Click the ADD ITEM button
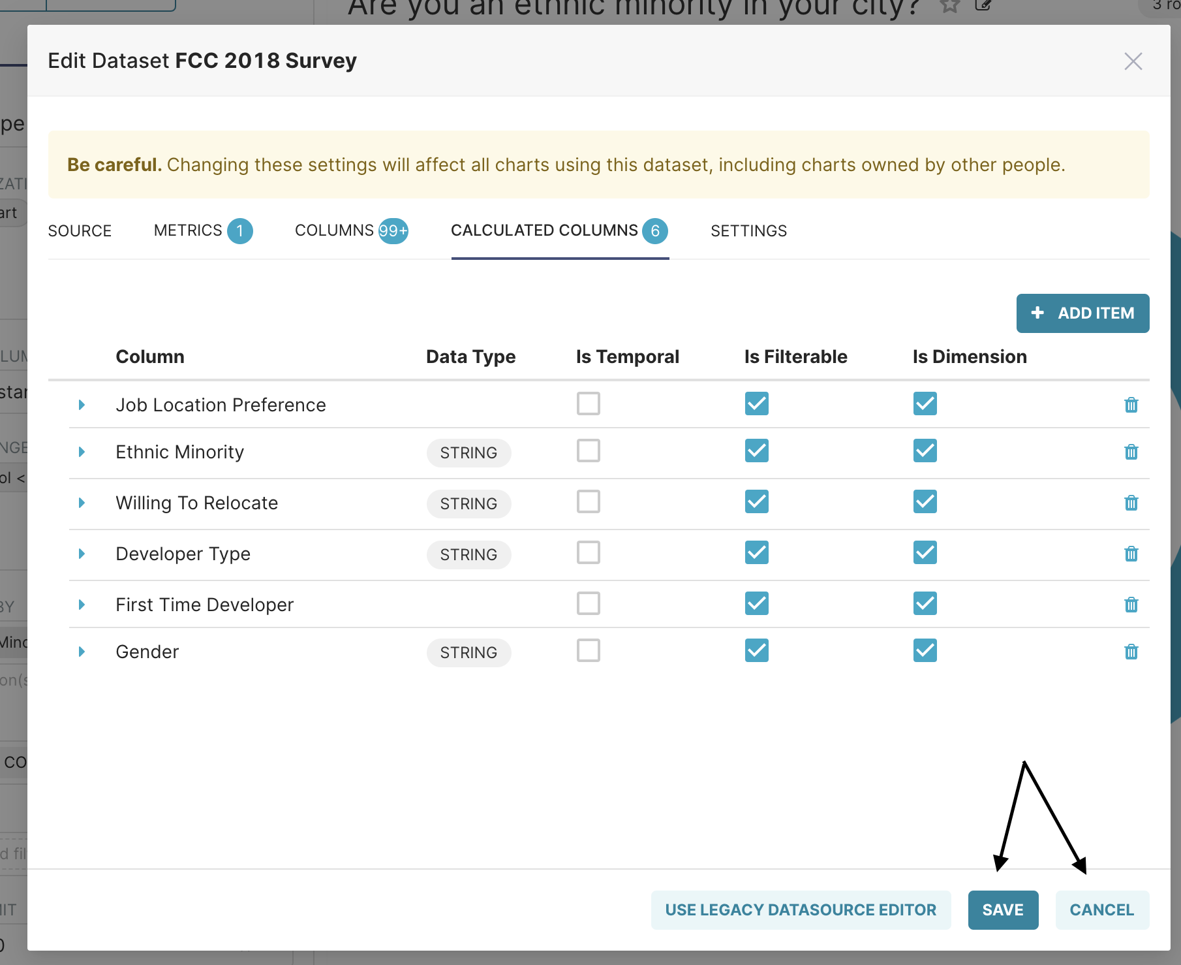The image size is (1181, 965). click(1082, 313)
